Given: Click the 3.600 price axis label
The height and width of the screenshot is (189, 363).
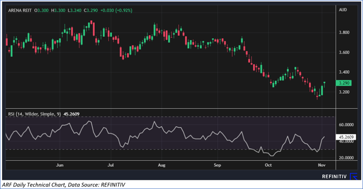Looking at the screenshot, I should point(344,52).
